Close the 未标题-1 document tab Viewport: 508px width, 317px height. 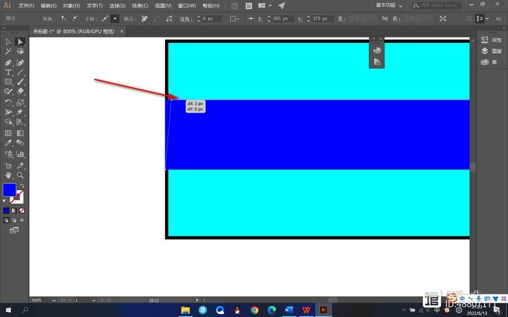pos(121,30)
